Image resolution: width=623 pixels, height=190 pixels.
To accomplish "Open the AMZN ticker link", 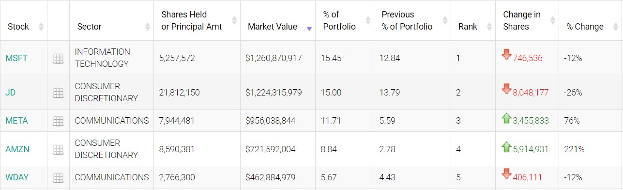I will pyautogui.click(x=17, y=149).
